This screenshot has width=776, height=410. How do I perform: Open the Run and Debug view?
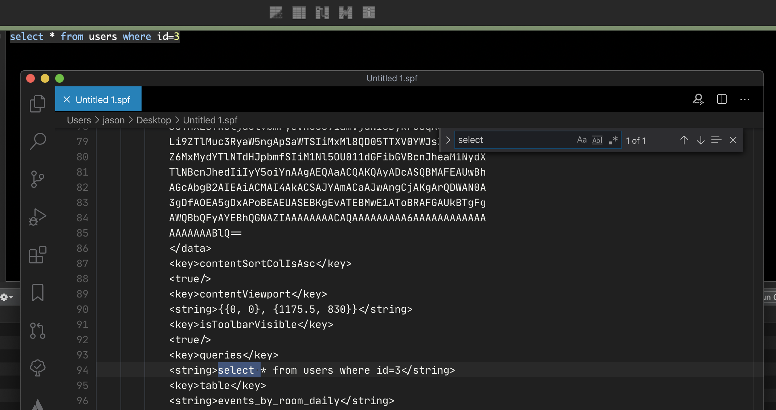pyautogui.click(x=37, y=217)
